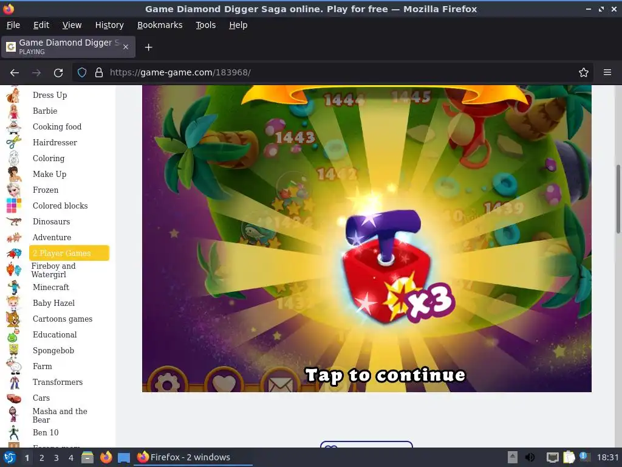Click the Frozen Elsa icon
The height and width of the screenshot is (467, 622).
[x=13, y=190]
